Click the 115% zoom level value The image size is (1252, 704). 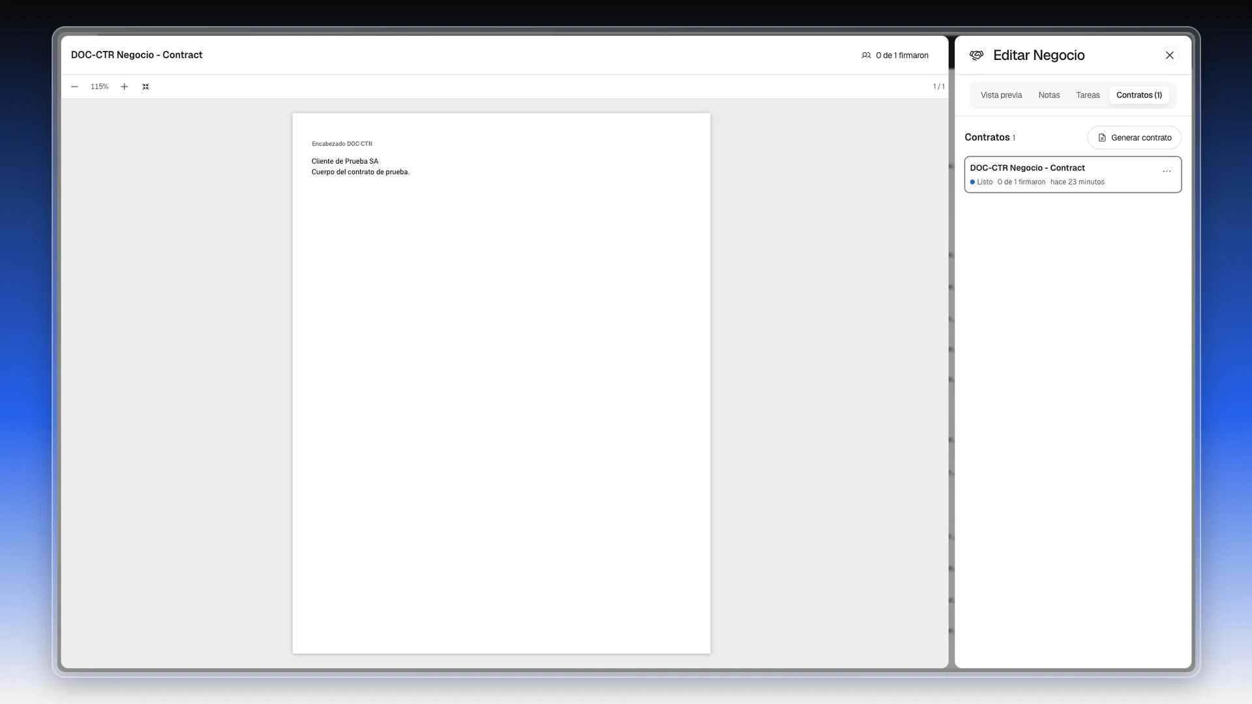[x=99, y=87]
